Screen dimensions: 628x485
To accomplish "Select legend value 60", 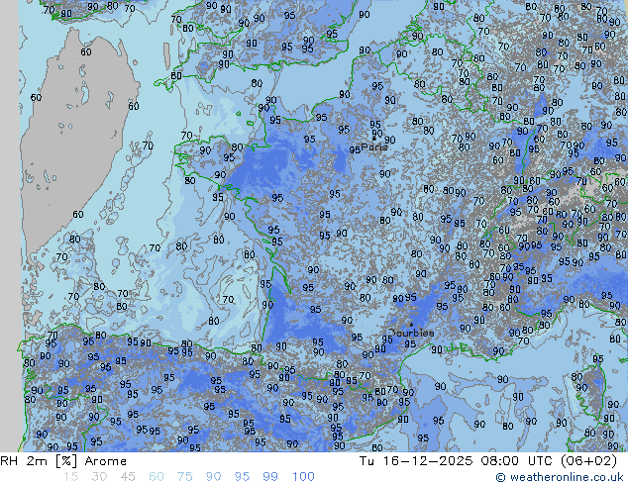I will pos(157,477).
